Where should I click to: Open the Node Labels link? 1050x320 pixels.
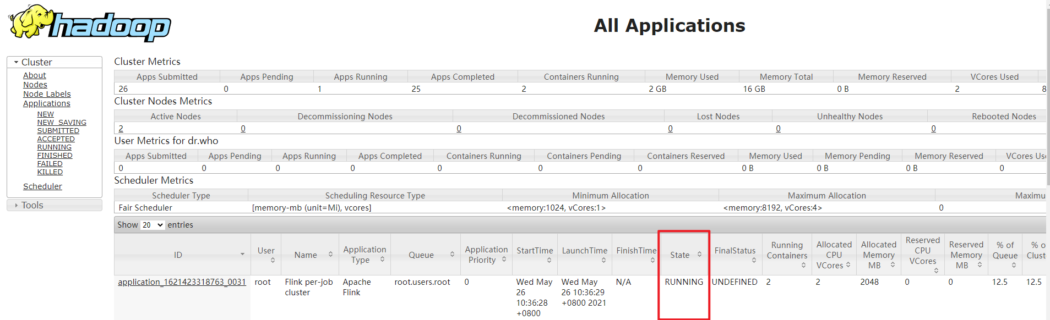[x=47, y=94]
